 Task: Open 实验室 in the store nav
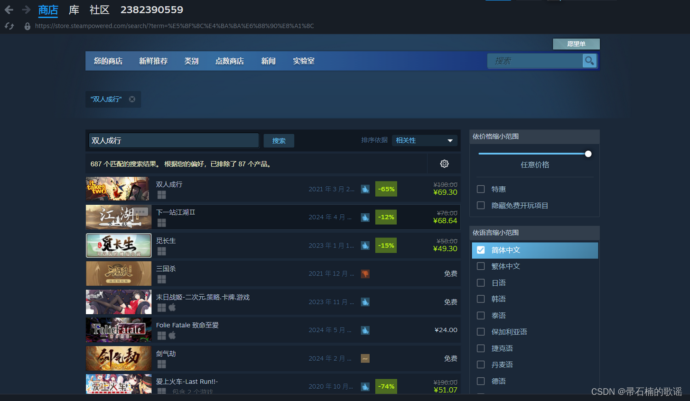coord(304,61)
